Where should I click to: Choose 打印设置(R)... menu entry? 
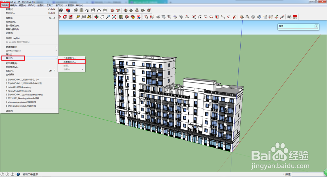[x=29, y=63]
